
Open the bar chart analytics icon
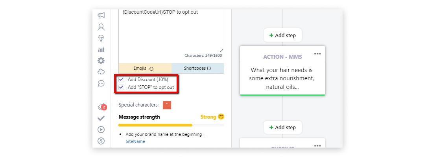(101, 49)
